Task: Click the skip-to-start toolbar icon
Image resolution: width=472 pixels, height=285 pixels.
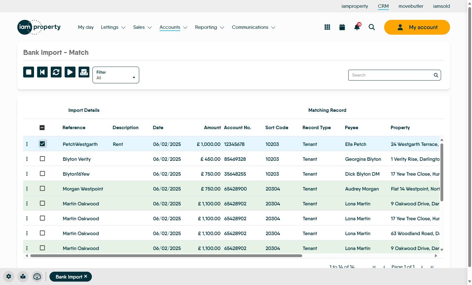Action: [x=42, y=72]
